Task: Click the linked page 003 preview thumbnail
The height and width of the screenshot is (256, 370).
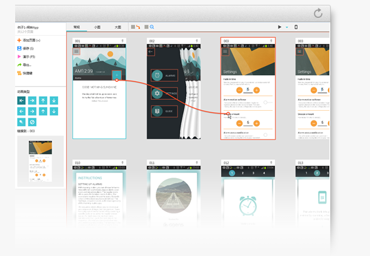Action: pyautogui.click(x=41, y=161)
